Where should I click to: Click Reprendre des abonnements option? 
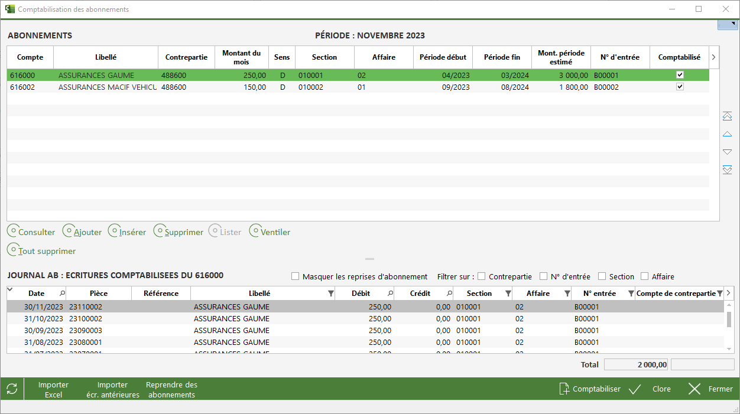(x=171, y=390)
